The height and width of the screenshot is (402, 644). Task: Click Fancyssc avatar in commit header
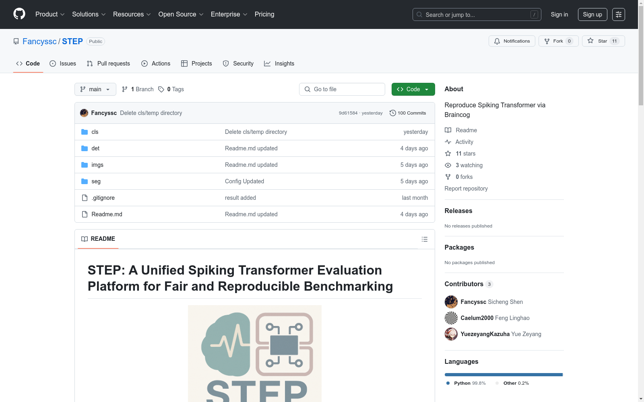(84, 113)
